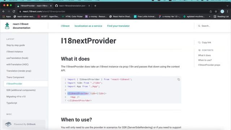
Task: Click the browser forward arrow
Action: click(9, 11)
